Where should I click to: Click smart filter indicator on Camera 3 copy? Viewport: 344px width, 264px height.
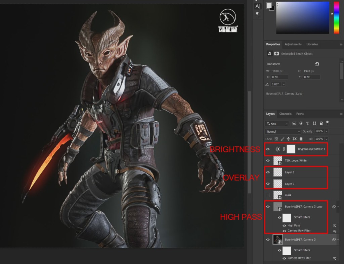coord(334,207)
